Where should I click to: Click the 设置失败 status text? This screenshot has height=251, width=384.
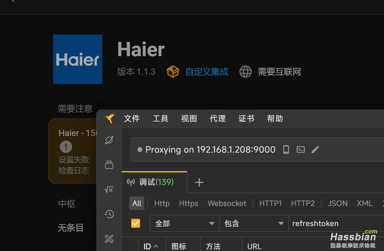(74, 160)
